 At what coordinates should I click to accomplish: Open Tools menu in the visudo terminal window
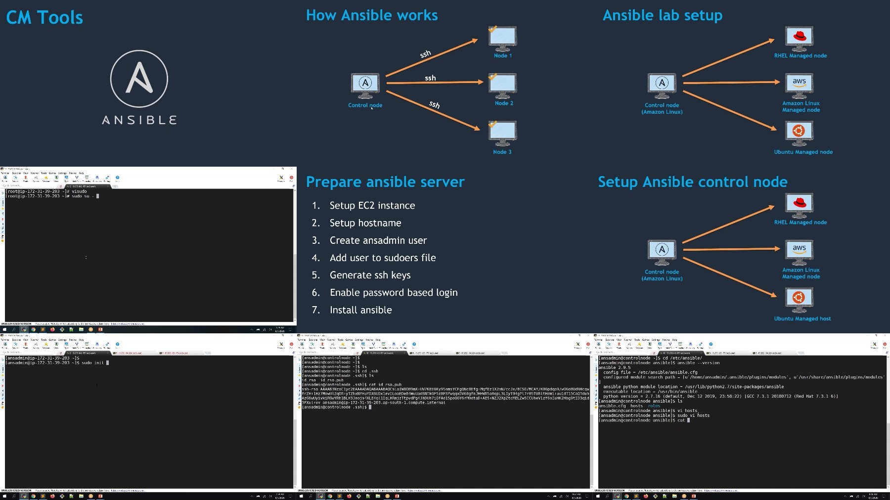pyautogui.click(x=44, y=173)
